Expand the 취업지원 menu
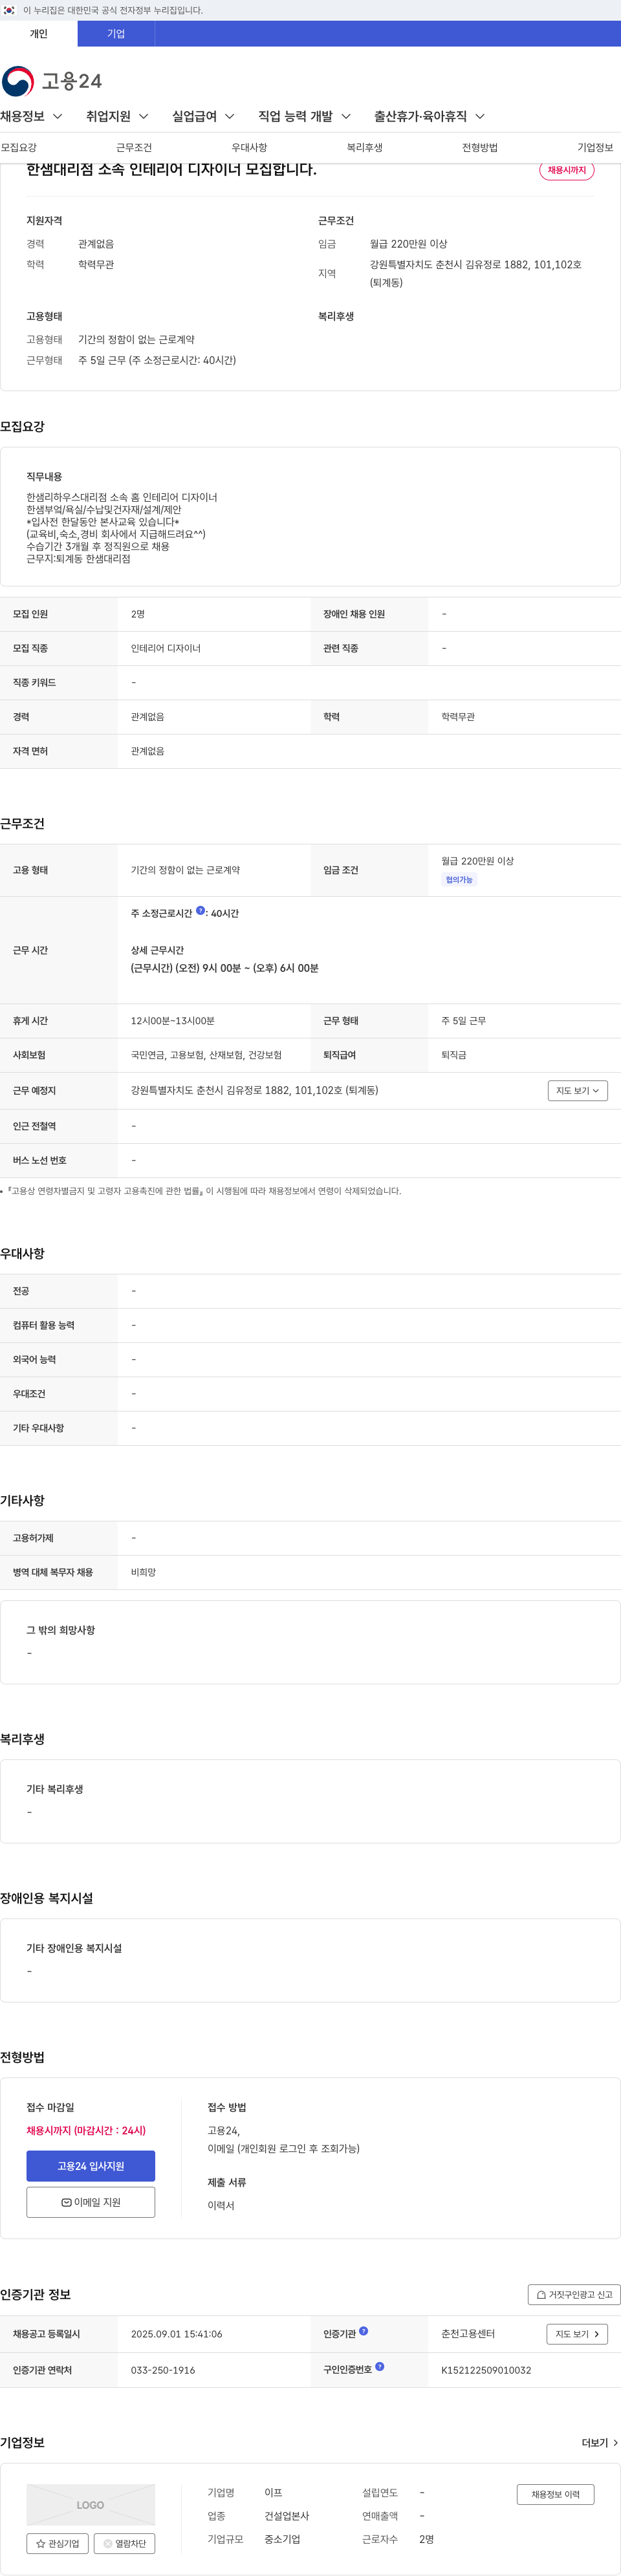The height and width of the screenshot is (2576, 621). (x=117, y=117)
